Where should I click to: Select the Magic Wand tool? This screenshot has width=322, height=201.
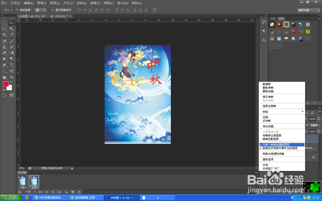[12, 29]
